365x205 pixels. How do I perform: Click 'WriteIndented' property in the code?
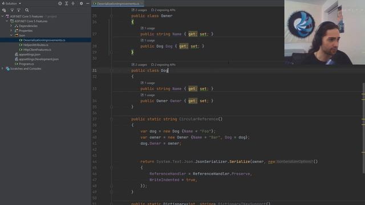164,180
